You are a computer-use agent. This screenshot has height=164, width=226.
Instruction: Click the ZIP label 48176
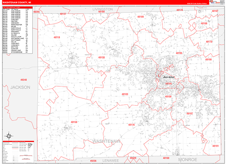pos(131,125)
